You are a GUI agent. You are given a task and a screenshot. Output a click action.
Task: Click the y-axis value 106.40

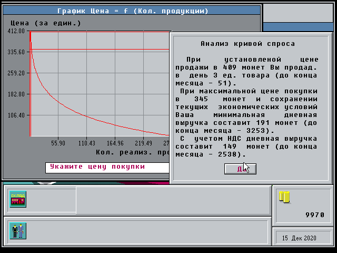pyautogui.click(x=16, y=115)
